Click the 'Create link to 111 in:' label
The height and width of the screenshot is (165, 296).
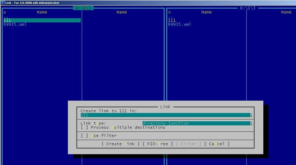click(x=109, y=111)
